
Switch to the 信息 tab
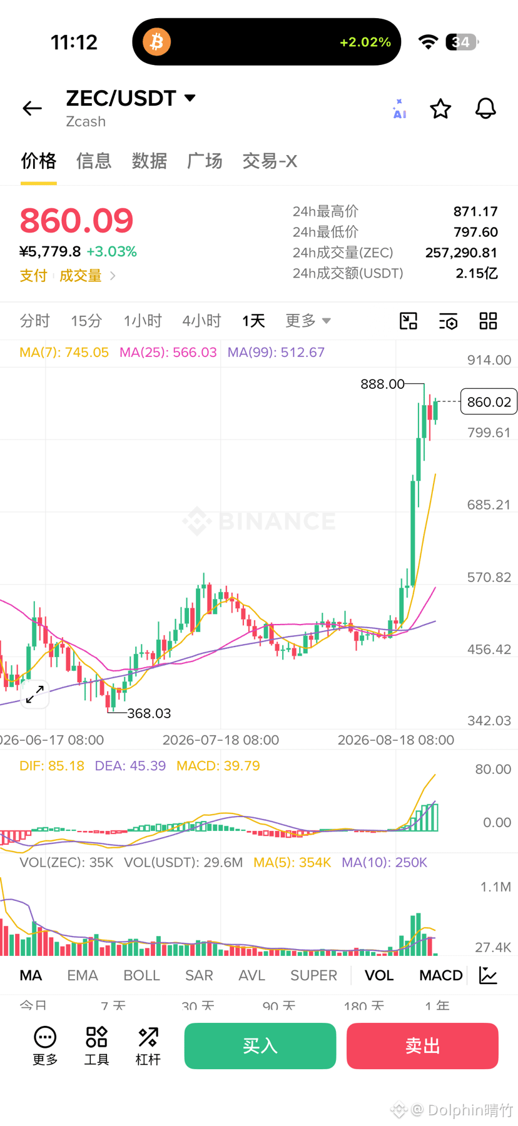coord(94,161)
